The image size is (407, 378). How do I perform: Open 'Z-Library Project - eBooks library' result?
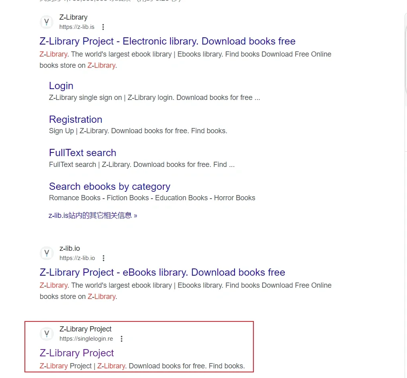pyautogui.click(x=162, y=272)
